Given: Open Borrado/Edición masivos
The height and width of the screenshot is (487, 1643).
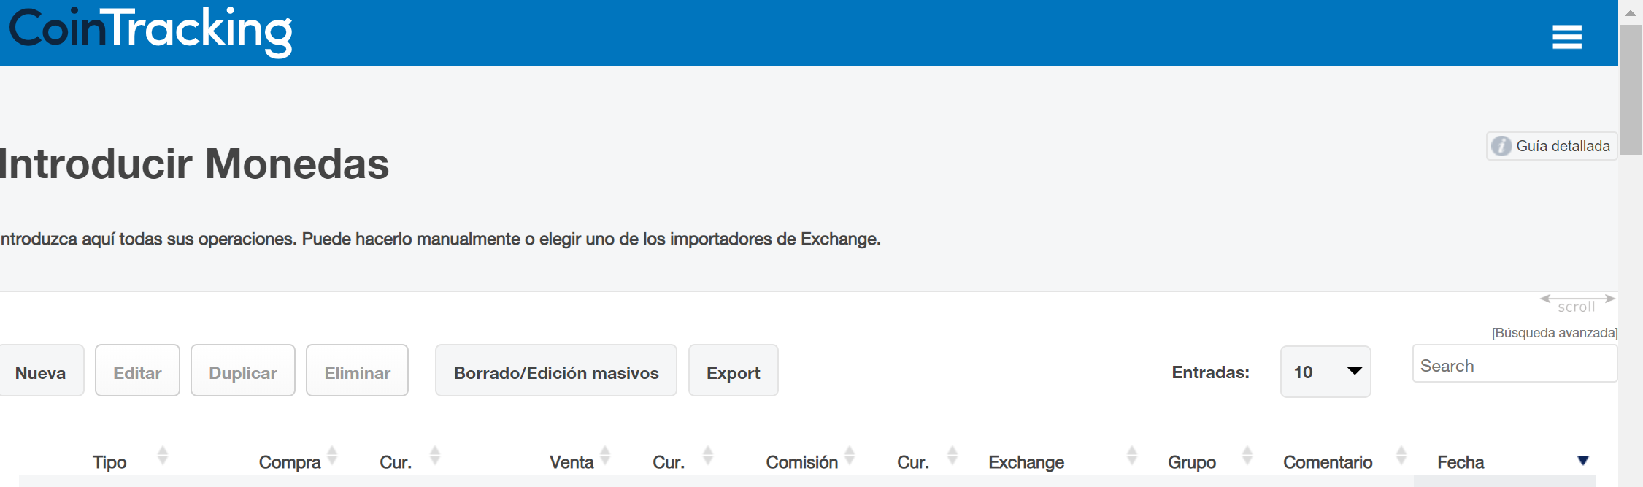Looking at the screenshot, I should point(555,372).
